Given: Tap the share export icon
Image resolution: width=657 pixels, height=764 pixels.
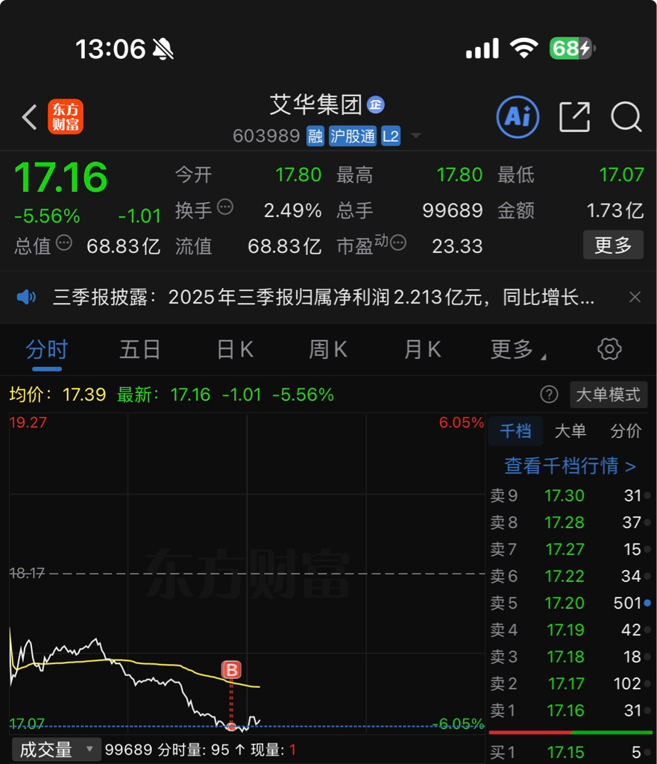Looking at the screenshot, I should pyautogui.click(x=575, y=117).
